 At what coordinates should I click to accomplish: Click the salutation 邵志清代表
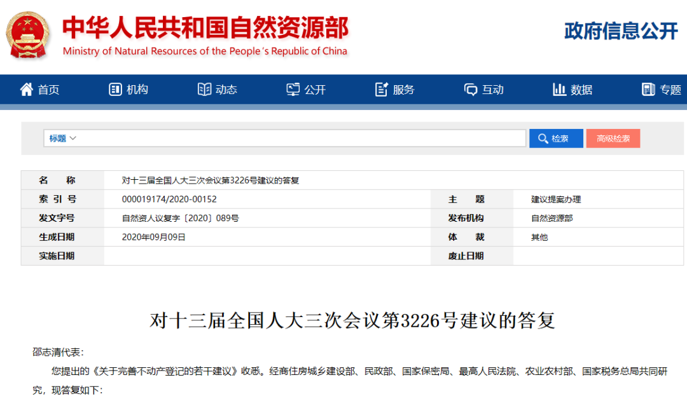click(x=58, y=353)
